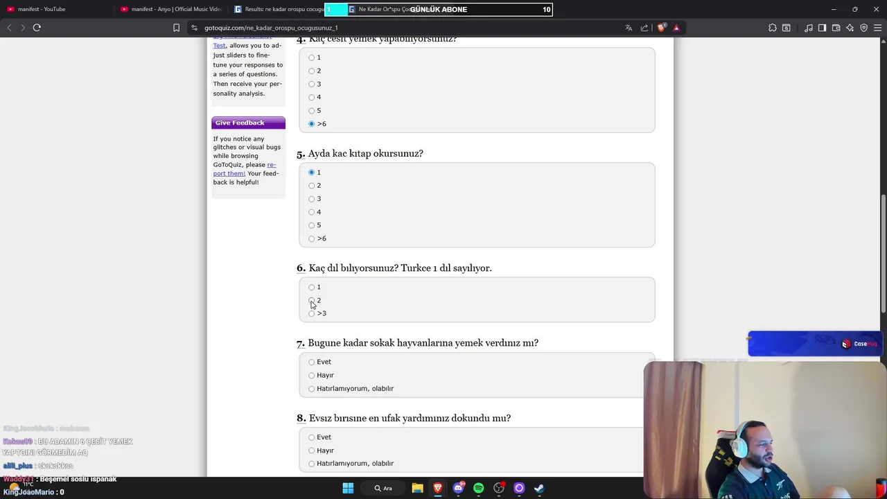The width and height of the screenshot is (887, 499).
Task: Open the extensions puzzle icon
Action: [773, 28]
